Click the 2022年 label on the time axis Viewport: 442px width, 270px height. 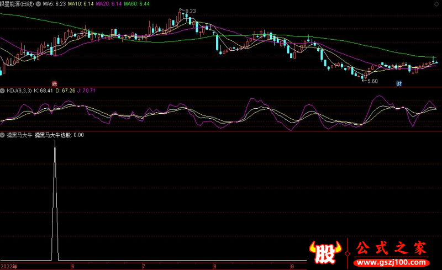[x=10, y=266]
